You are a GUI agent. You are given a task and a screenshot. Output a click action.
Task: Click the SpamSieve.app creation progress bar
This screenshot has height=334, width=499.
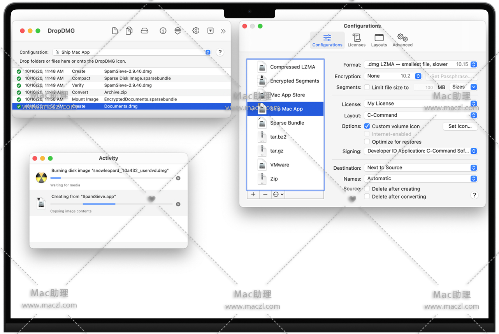coord(111,204)
